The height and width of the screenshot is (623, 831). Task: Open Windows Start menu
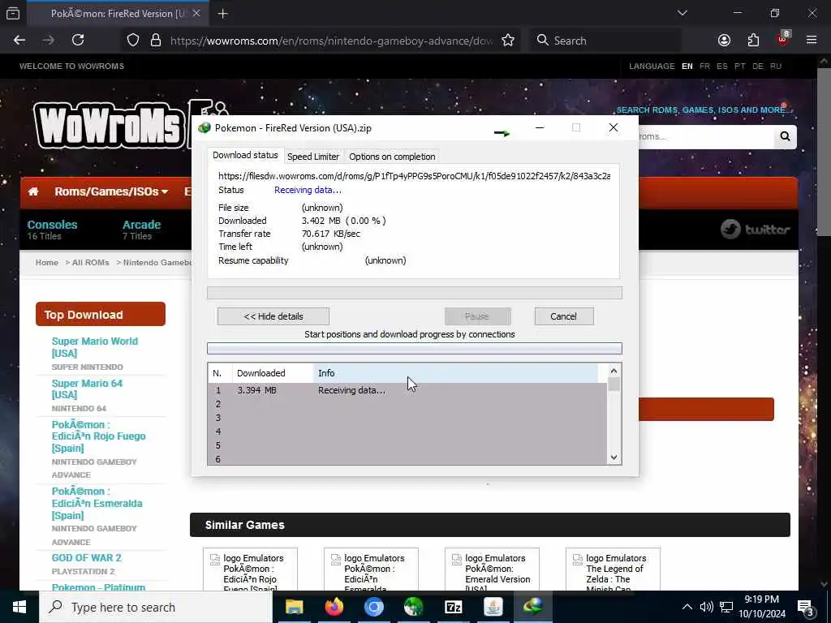click(19, 607)
